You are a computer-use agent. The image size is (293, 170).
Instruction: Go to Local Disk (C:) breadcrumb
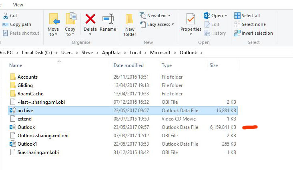point(37,53)
